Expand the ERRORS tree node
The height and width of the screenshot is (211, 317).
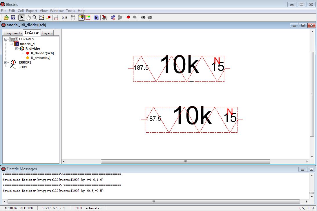pos(6,62)
